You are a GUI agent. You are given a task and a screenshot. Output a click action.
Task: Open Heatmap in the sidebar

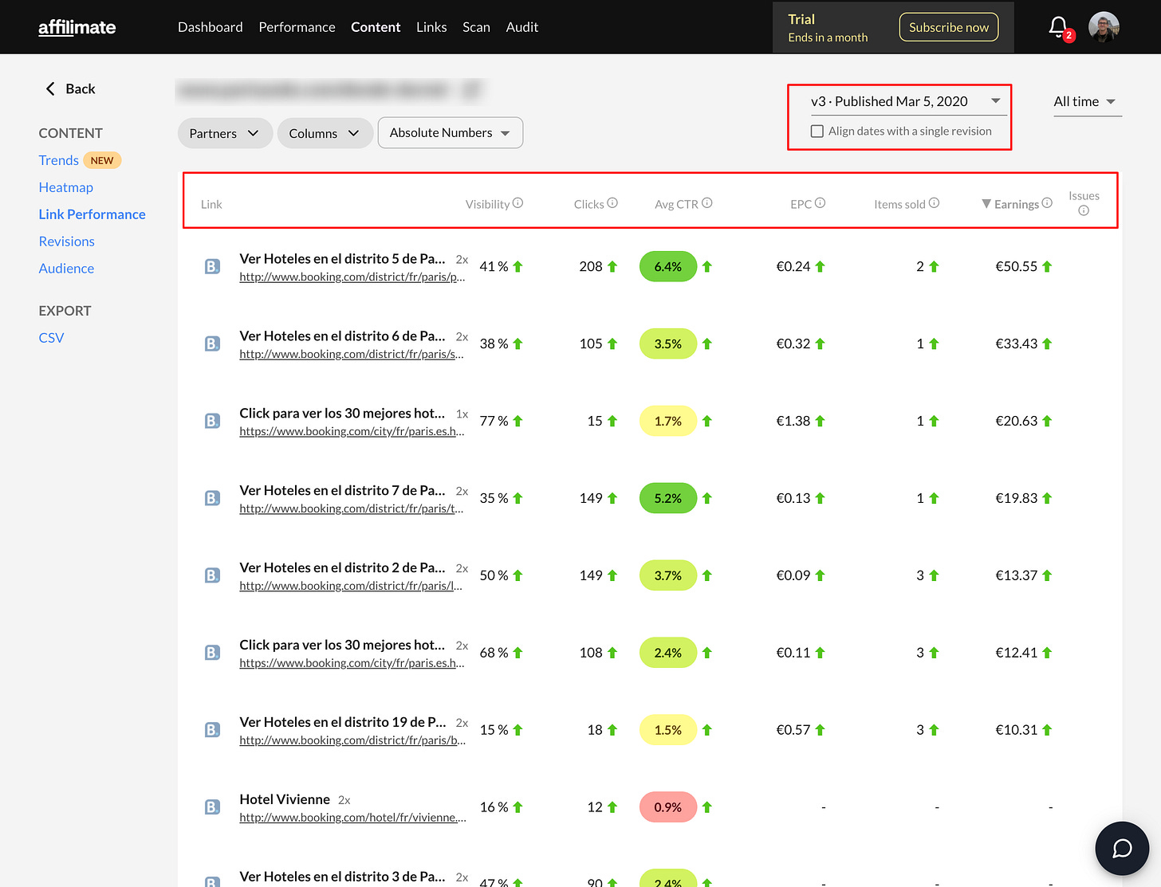click(66, 187)
